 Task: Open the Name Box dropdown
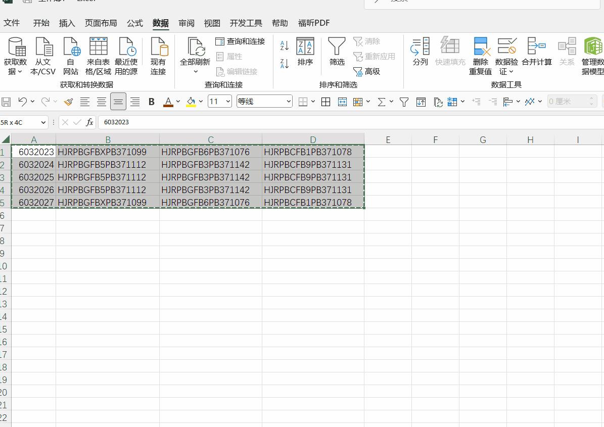43,122
